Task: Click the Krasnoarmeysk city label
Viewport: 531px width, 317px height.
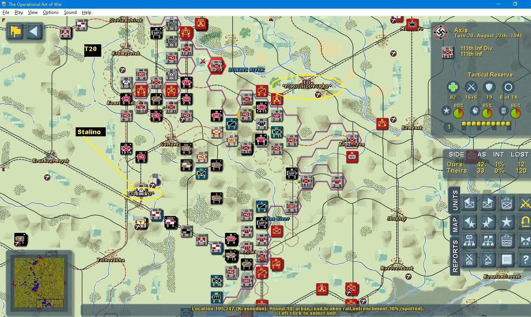Action: point(51,161)
